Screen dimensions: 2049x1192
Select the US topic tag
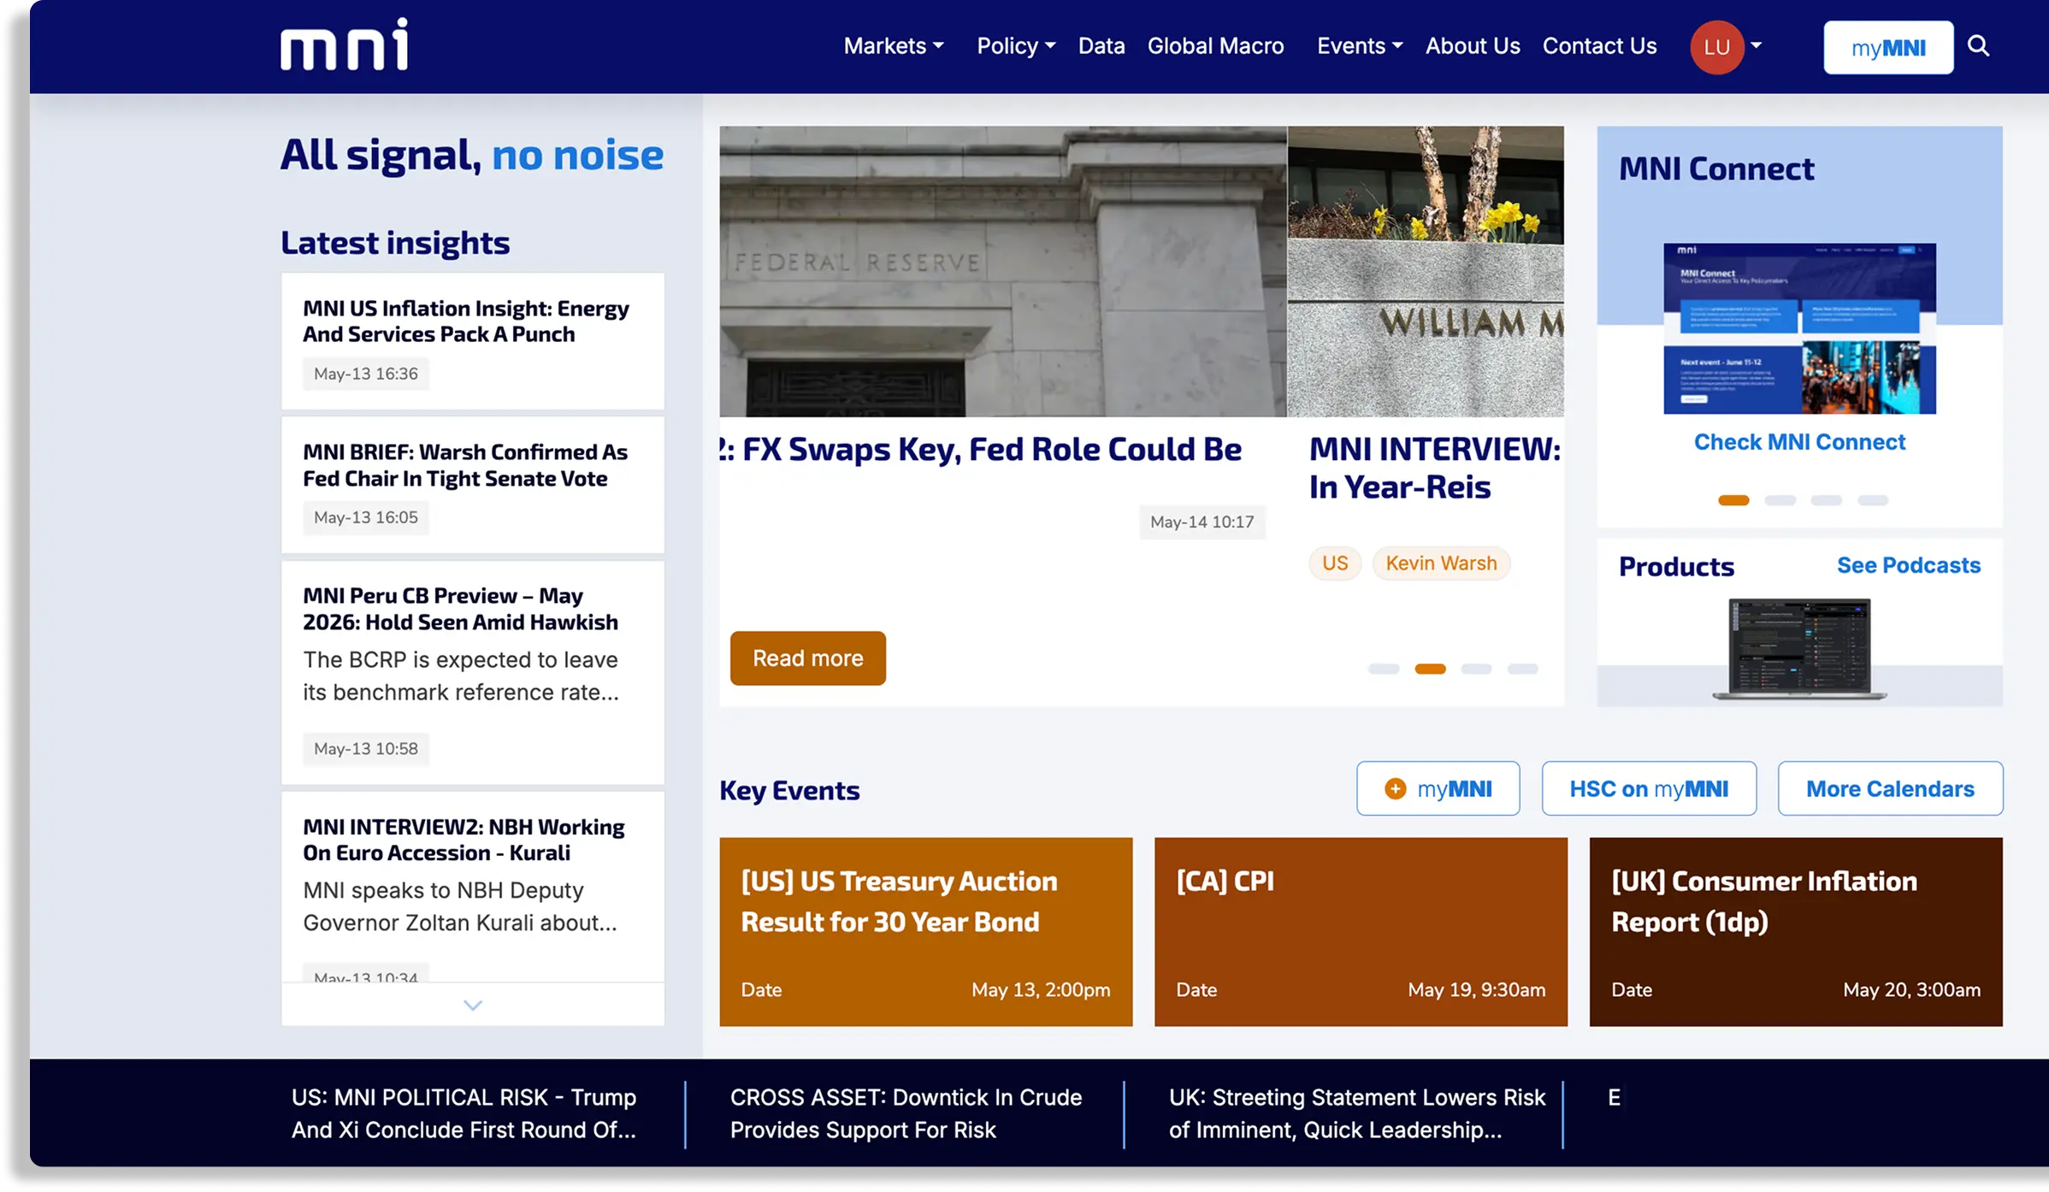coord(1334,563)
